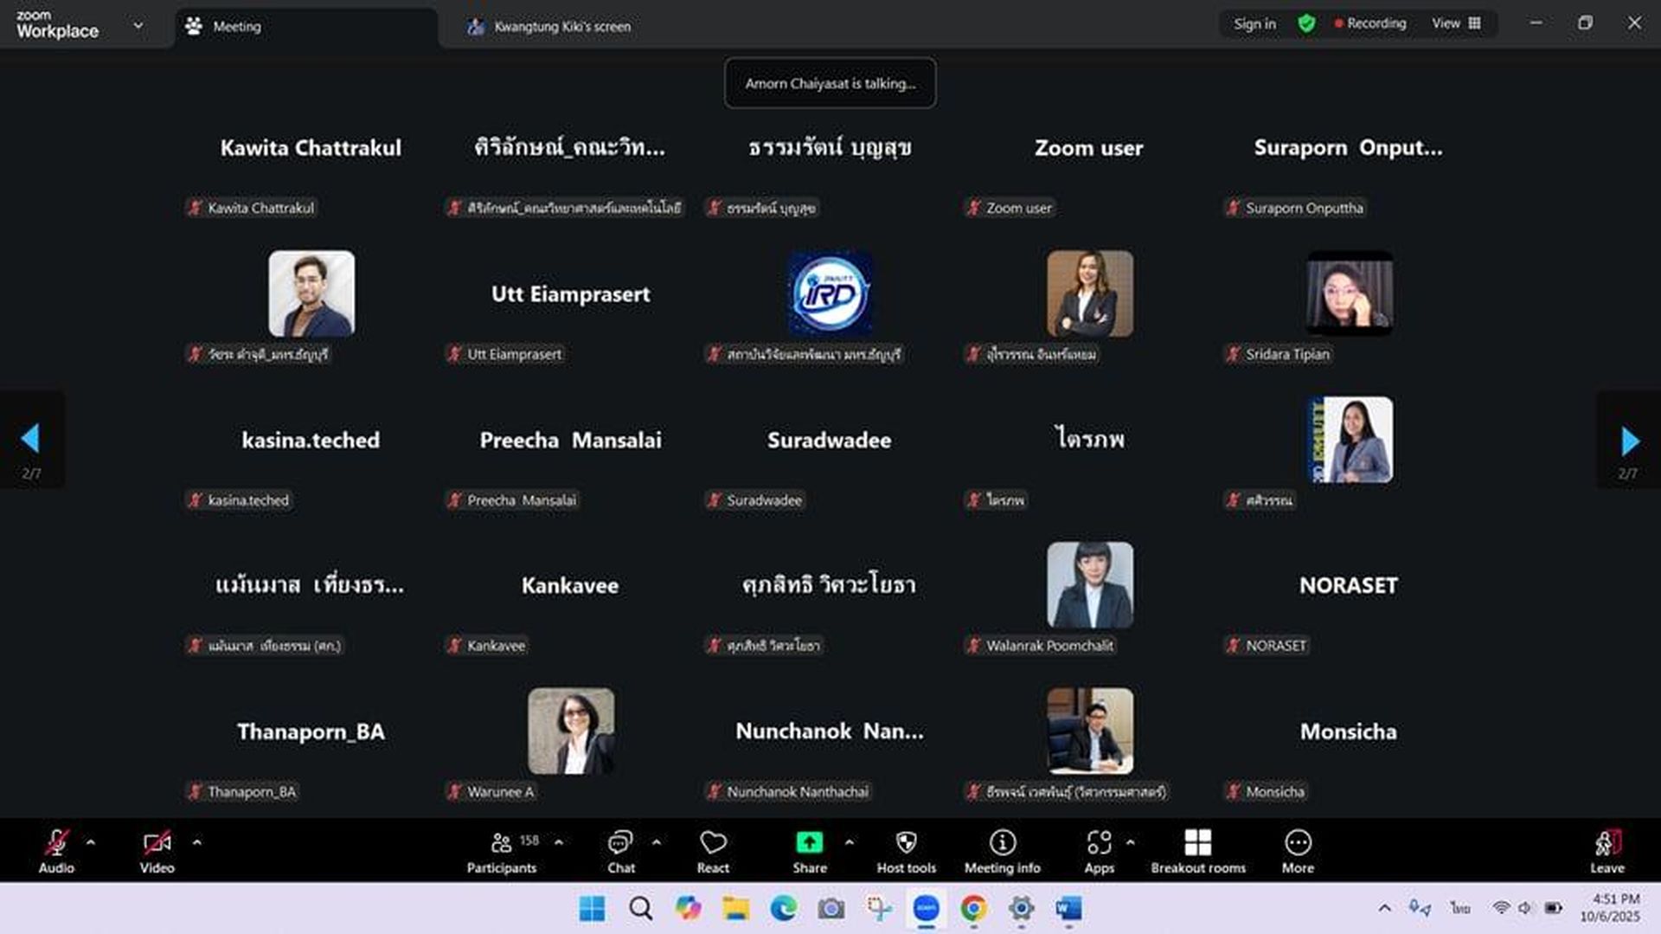Switch to Kwangtung Kiki's screen tab
The width and height of the screenshot is (1661, 934).
click(561, 27)
